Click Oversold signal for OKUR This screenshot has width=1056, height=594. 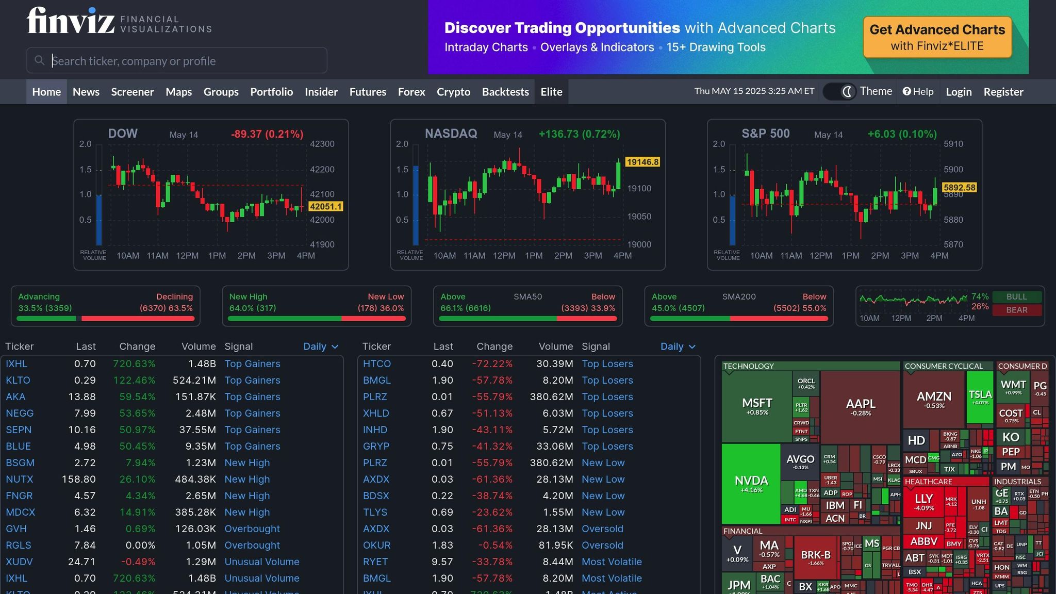tap(602, 545)
